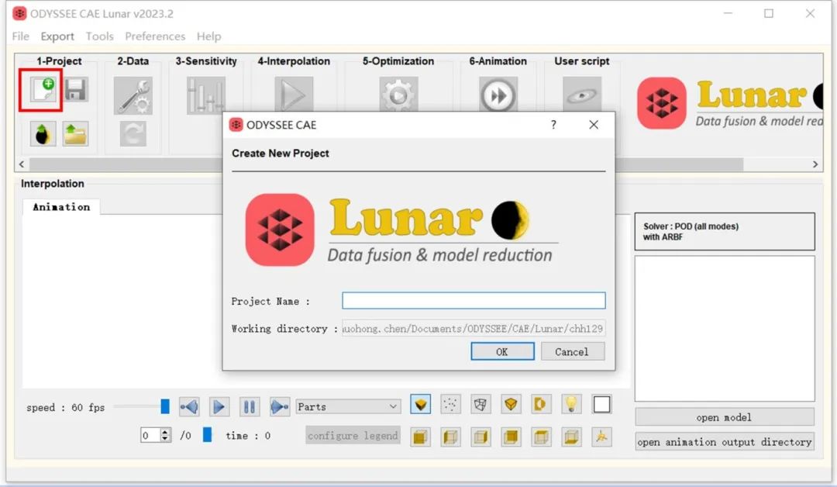
Task: Open the Export menu
Action: tap(57, 36)
